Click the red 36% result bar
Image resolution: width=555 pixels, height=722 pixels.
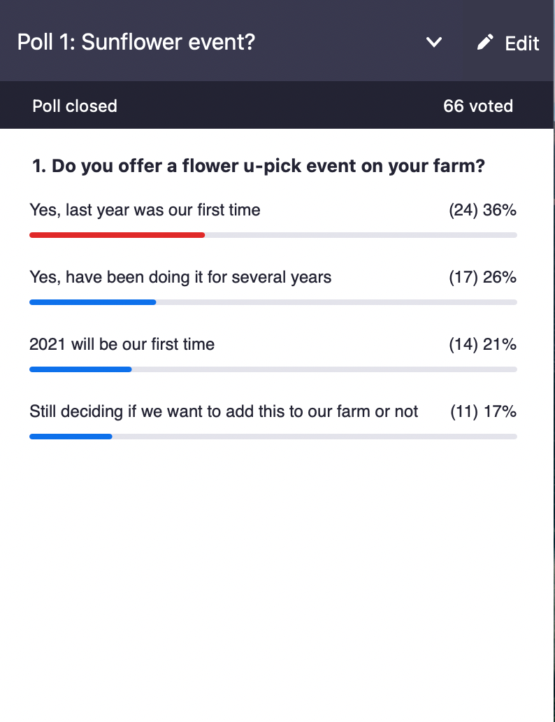click(117, 235)
